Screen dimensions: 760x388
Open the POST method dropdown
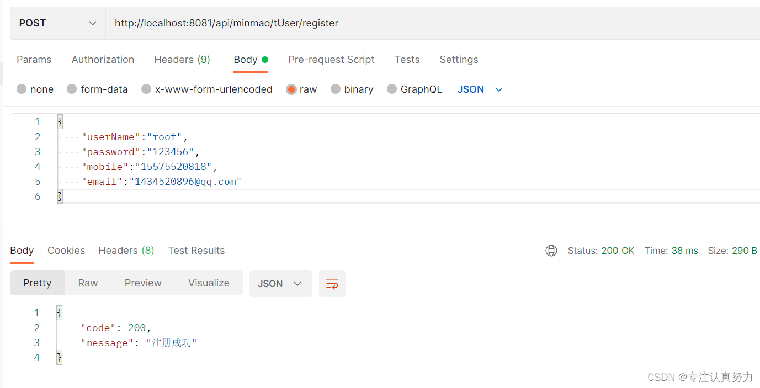[57, 23]
